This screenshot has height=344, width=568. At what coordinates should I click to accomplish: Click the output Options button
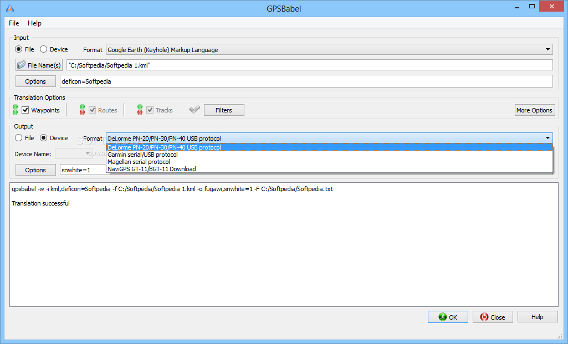(35, 170)
